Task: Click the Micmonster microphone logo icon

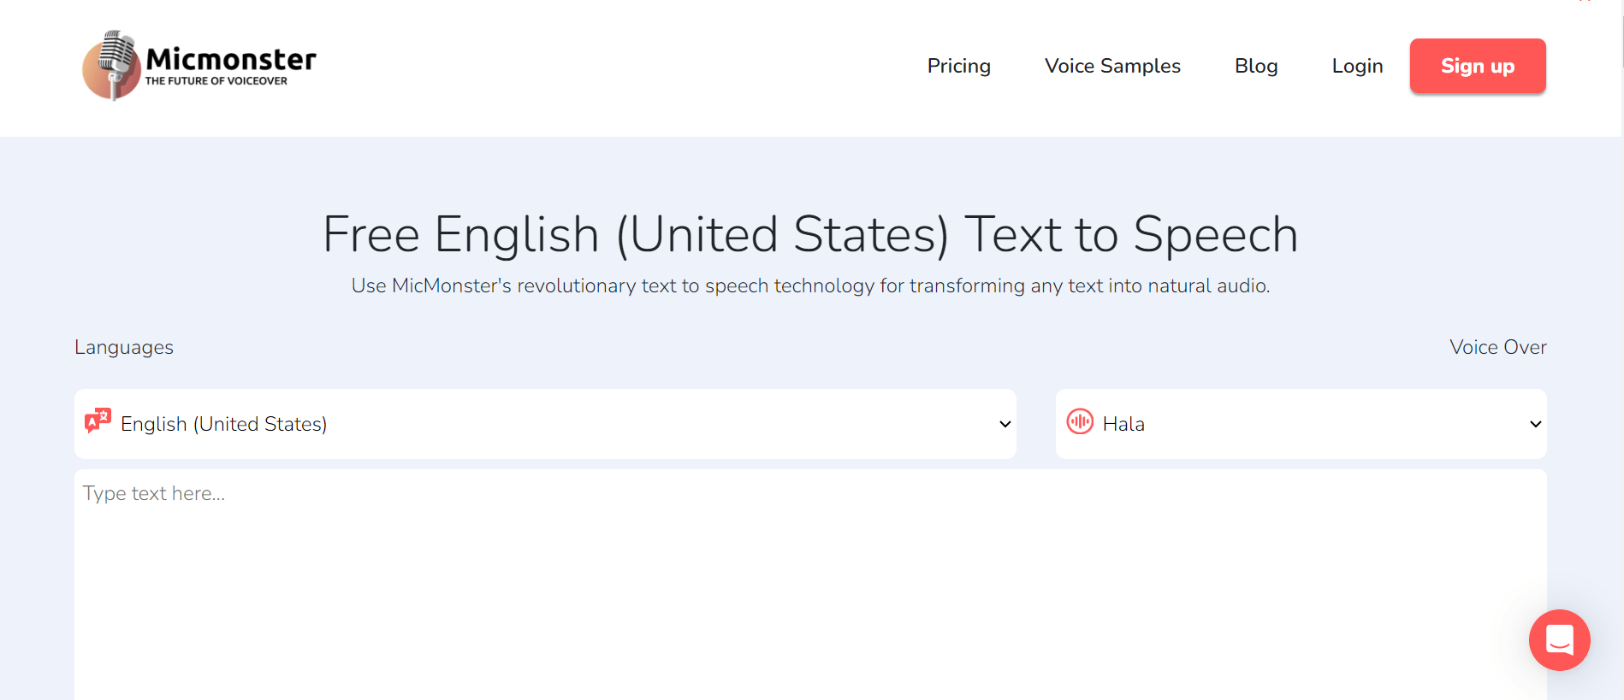Action: coord(111,66)
